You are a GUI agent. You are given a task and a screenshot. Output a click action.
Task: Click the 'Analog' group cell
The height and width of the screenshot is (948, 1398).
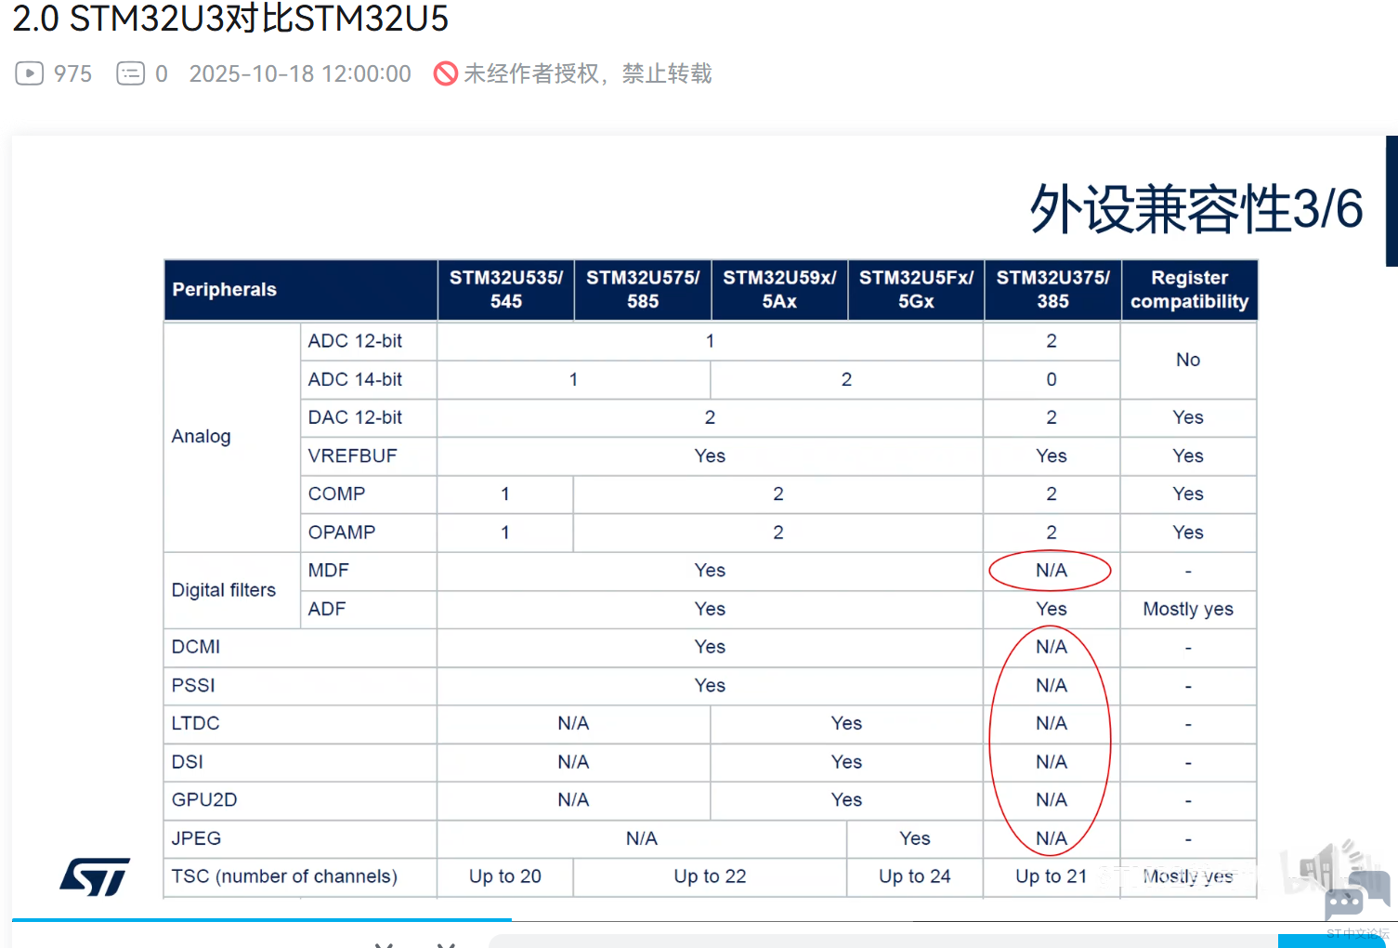[x=232, y=436]
